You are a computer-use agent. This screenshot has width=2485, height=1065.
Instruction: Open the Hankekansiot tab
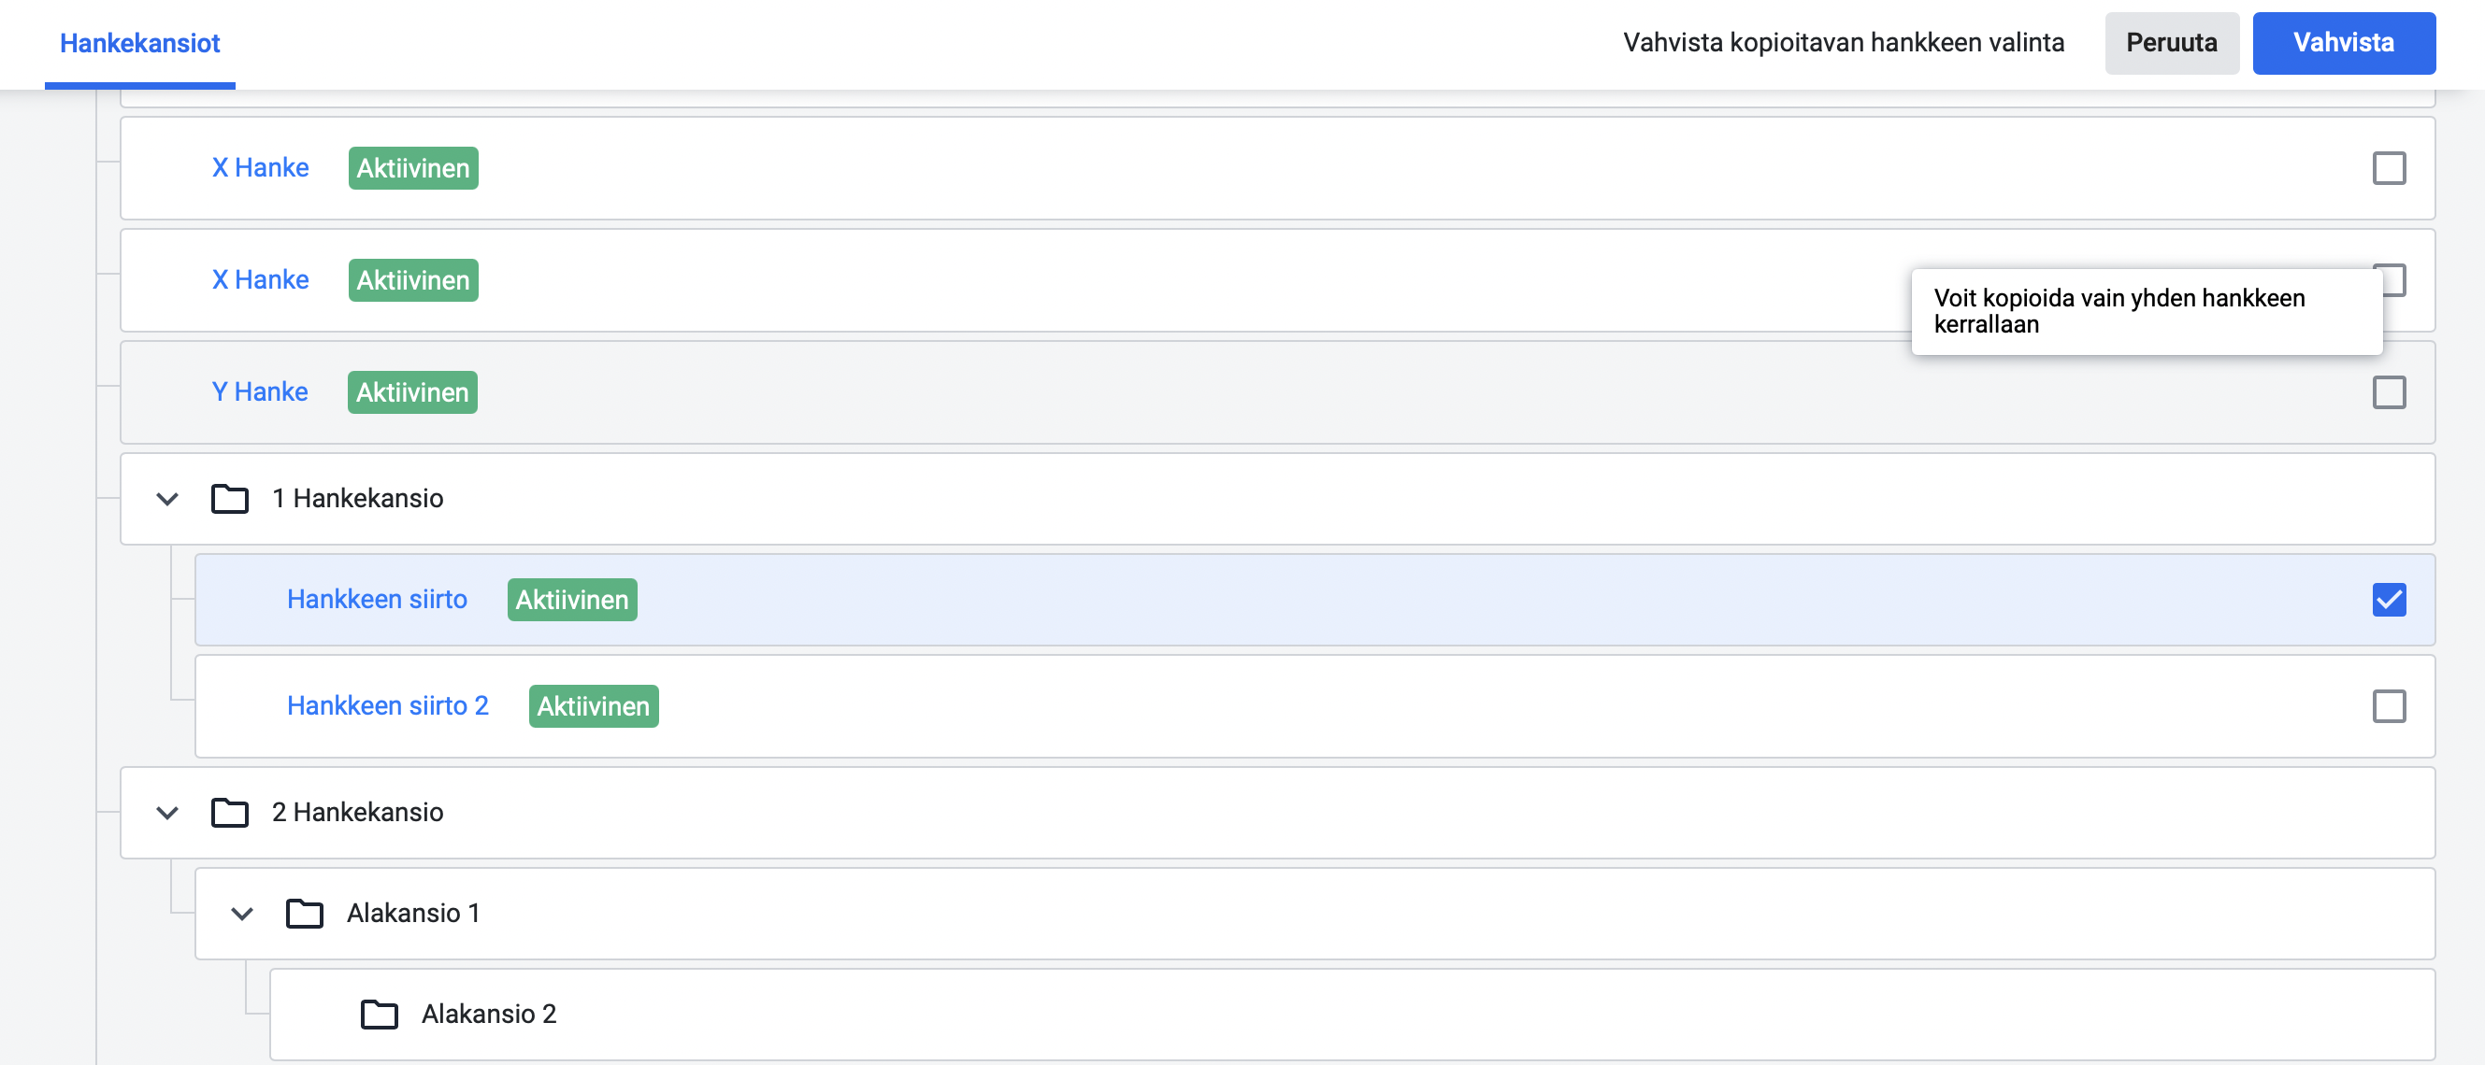tap(140, 43)
